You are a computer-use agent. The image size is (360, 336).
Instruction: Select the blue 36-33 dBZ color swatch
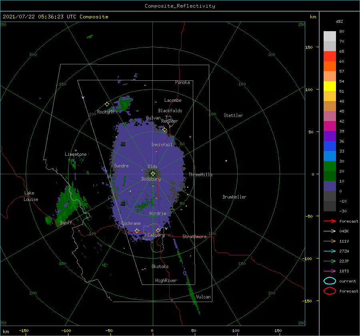(x=330, y=146)
